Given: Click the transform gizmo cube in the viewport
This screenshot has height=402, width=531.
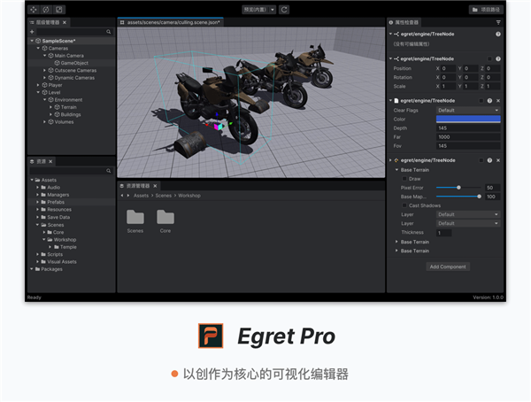Looking at the screenshot, I should coord(218,127).
